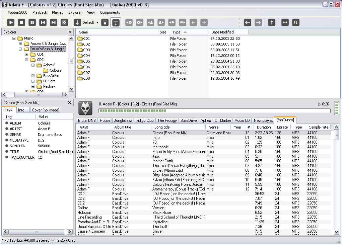
Task: Select CD8 folder in file list
Action: pos(83,78)
